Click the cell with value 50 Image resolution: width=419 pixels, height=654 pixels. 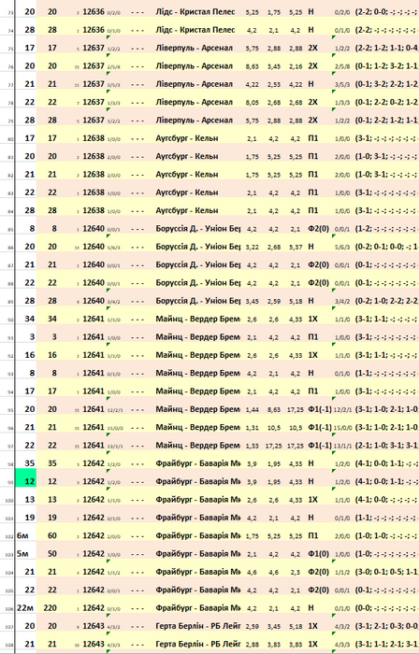pyautogui.click(x=51, y=554)
